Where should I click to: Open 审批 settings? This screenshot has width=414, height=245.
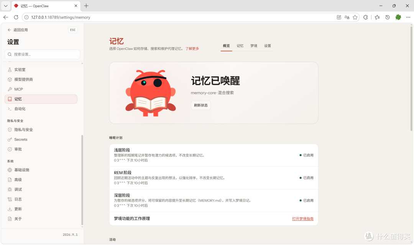pyautogui.click(x=41, y=149)
